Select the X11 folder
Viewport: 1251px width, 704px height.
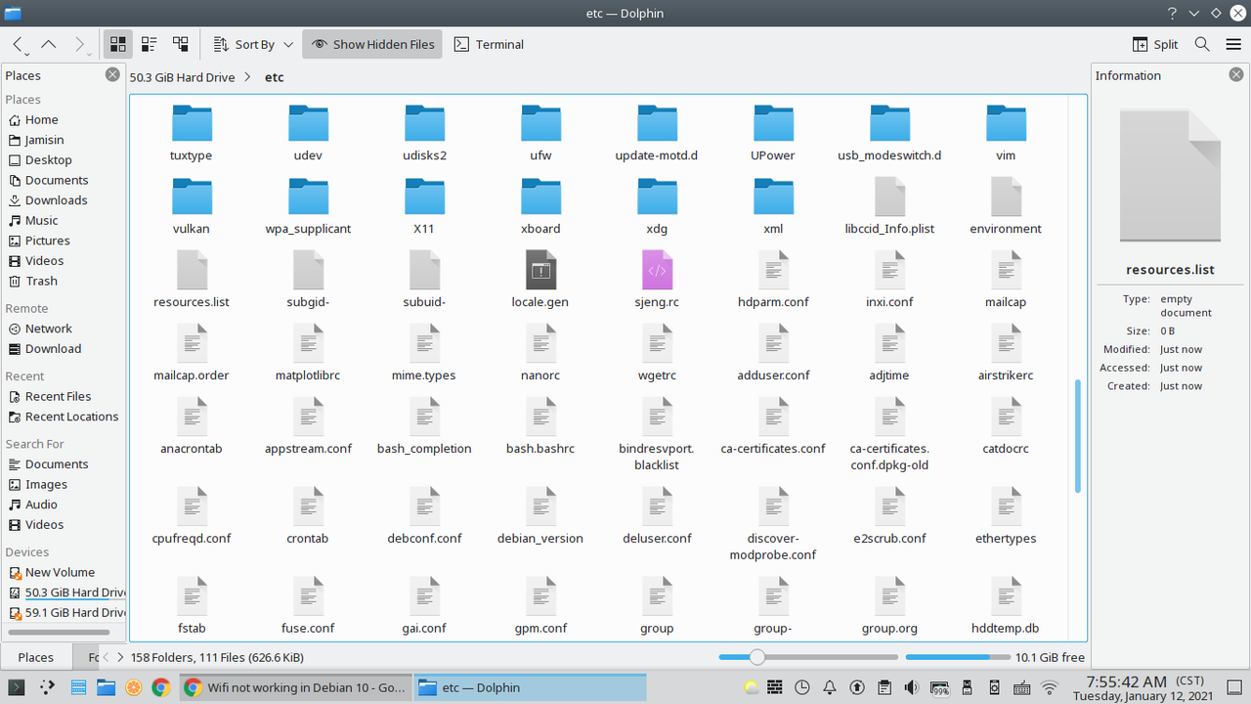coord(424,206)
